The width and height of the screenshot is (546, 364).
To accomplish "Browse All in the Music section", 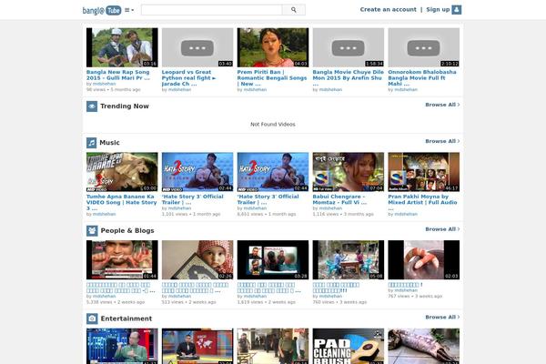I will click(x=442, y=141).
